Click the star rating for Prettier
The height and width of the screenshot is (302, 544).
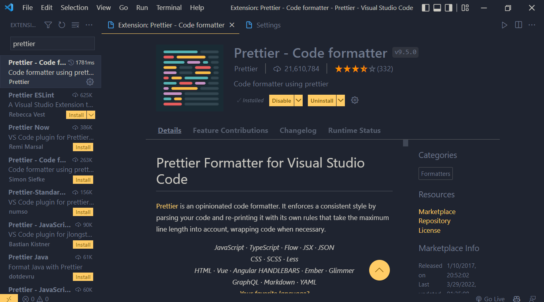click(355, 69)
